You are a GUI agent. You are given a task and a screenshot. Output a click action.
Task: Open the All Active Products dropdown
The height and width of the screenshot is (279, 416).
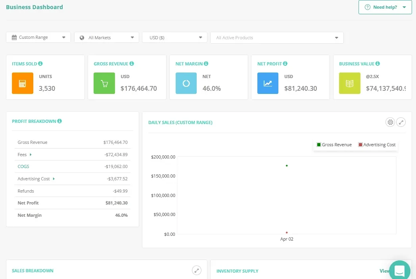(277, 38)
